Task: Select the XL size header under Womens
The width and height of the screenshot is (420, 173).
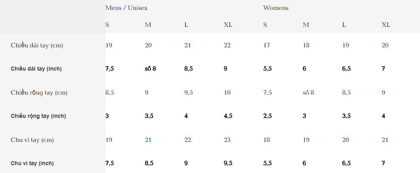Action: click(386, 25)
